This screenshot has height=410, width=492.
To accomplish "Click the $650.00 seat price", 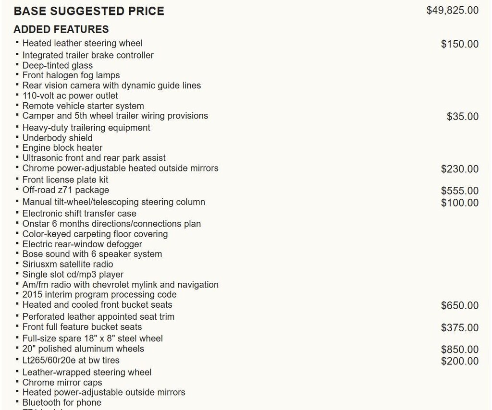I will pyautogui.click(x=459, y=305).
